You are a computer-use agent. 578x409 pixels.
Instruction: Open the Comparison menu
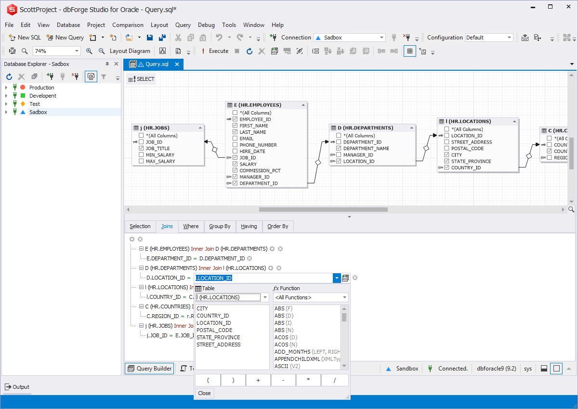pos(128,25)
